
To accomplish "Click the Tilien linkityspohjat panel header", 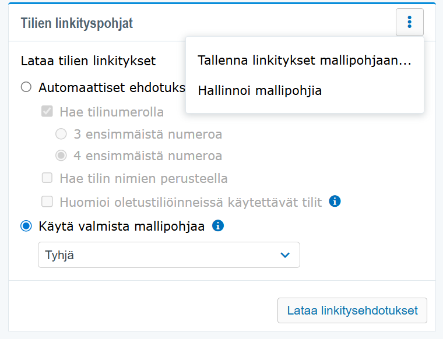I will coord(77,23).
